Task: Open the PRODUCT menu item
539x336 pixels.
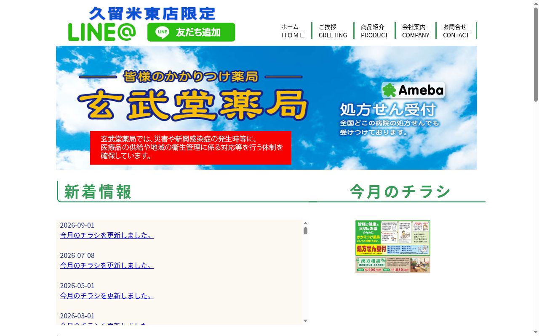Action: tap(374, 31)
